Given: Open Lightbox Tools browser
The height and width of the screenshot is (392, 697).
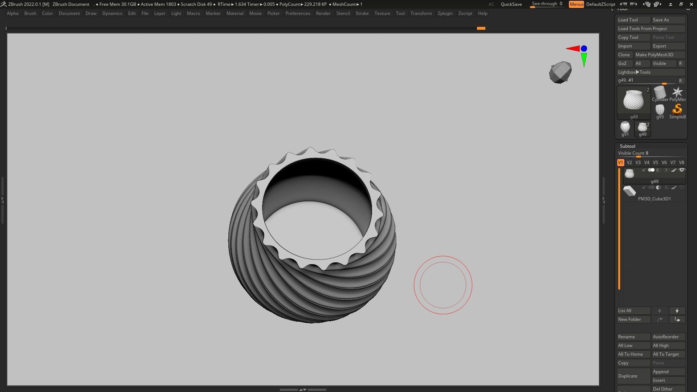Looking at the screenshot, I should (x=634, y=72).
